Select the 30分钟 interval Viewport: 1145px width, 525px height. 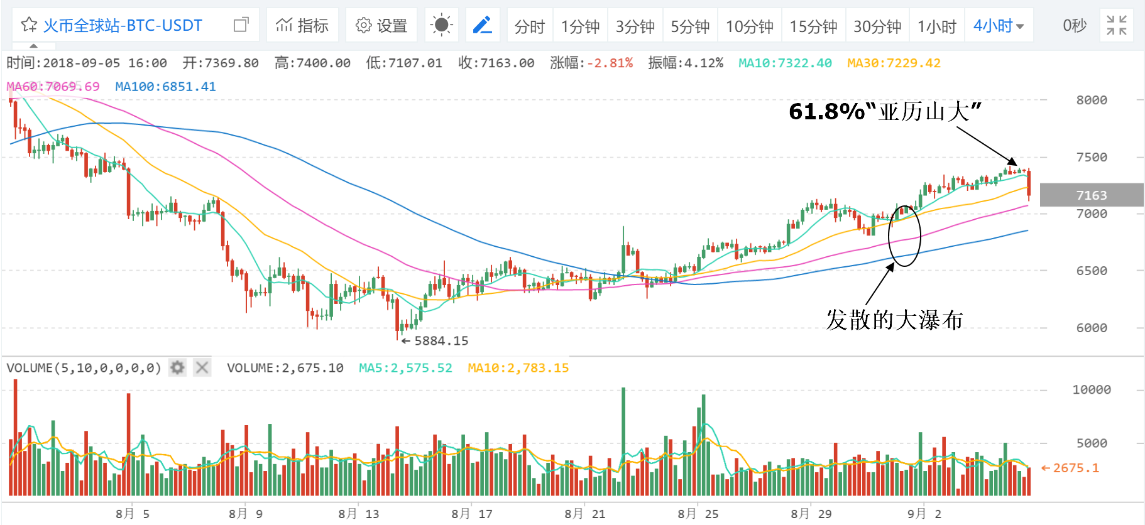pyautogui.click(x=877, y=26)
